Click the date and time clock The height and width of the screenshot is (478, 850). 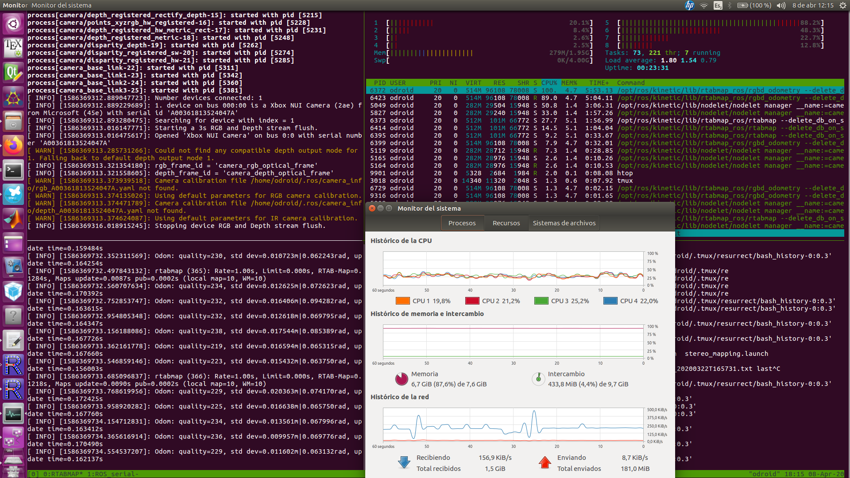point(813,5)
